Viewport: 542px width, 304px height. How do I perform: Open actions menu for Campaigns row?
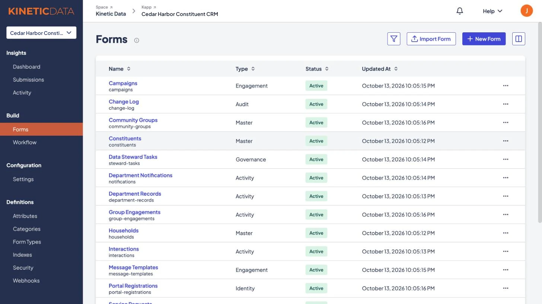[506, 86]
